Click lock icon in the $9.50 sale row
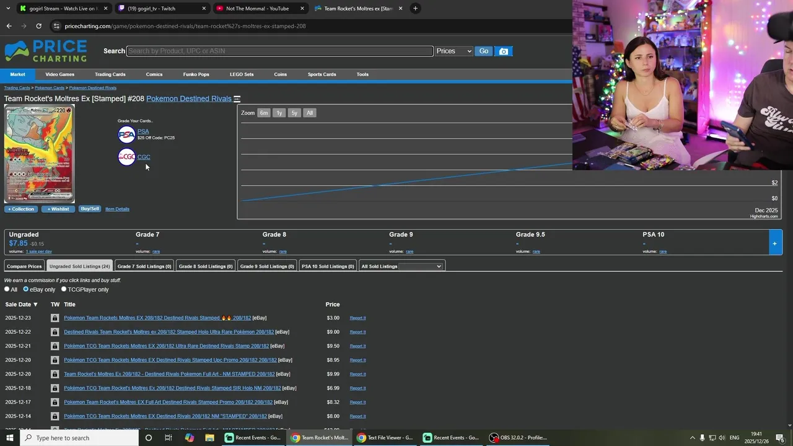This screenshot has height=446, width=793. pyautogui.click(x=55, y=346)
